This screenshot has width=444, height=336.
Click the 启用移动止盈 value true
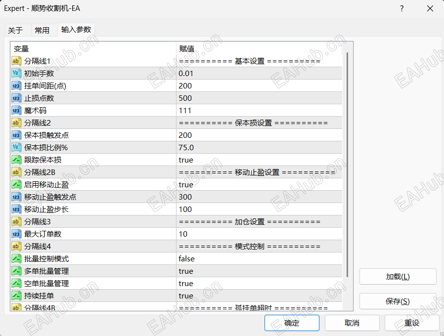click(x=186, y=185)
